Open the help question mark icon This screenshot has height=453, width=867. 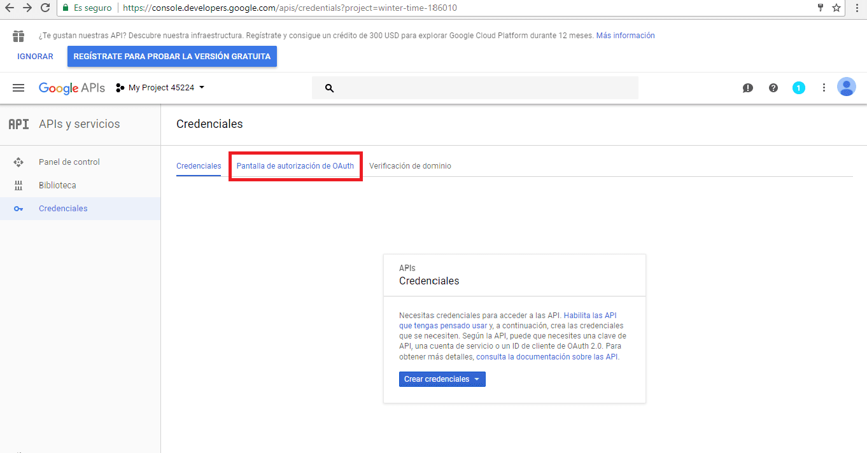tap(773, 88)
